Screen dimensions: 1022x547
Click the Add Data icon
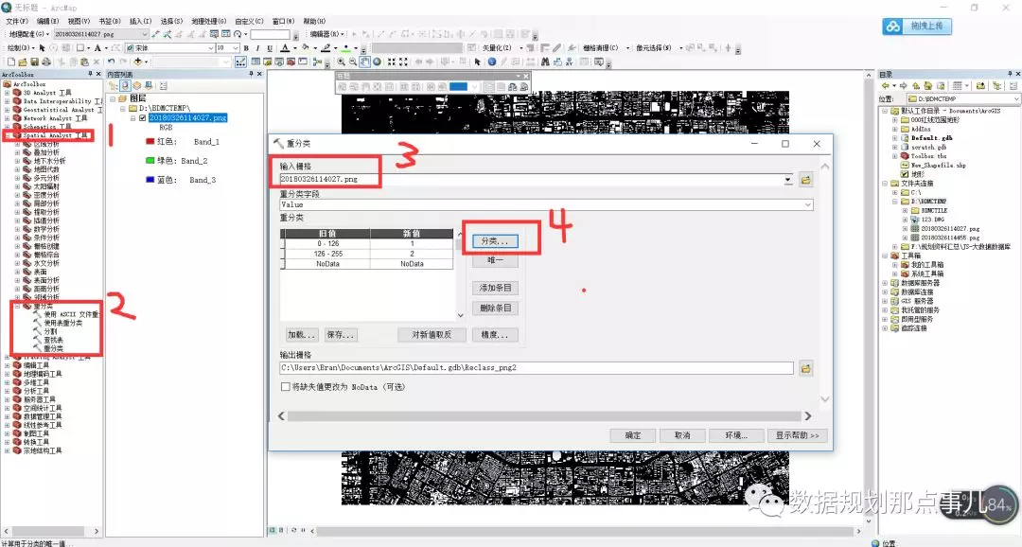[x=137, y=62]
